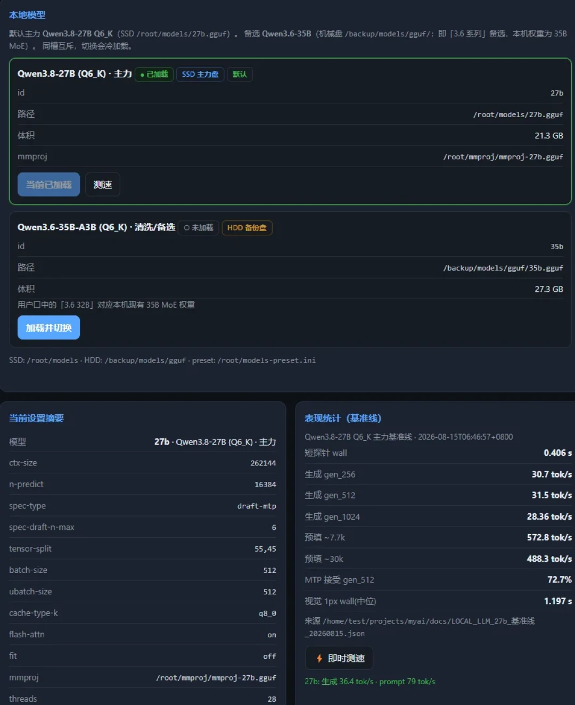
Task: Click the 当前设置摘要 heading
Action: pos(36,418)
